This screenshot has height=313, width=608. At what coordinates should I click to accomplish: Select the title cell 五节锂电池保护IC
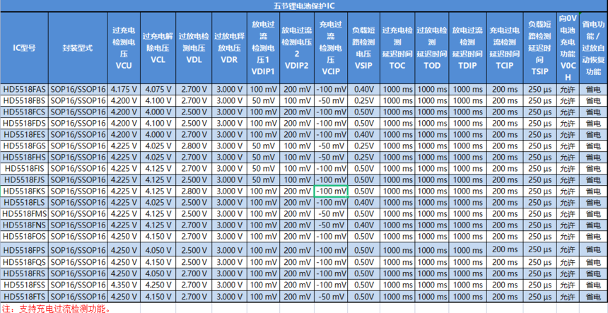point(304,6)
